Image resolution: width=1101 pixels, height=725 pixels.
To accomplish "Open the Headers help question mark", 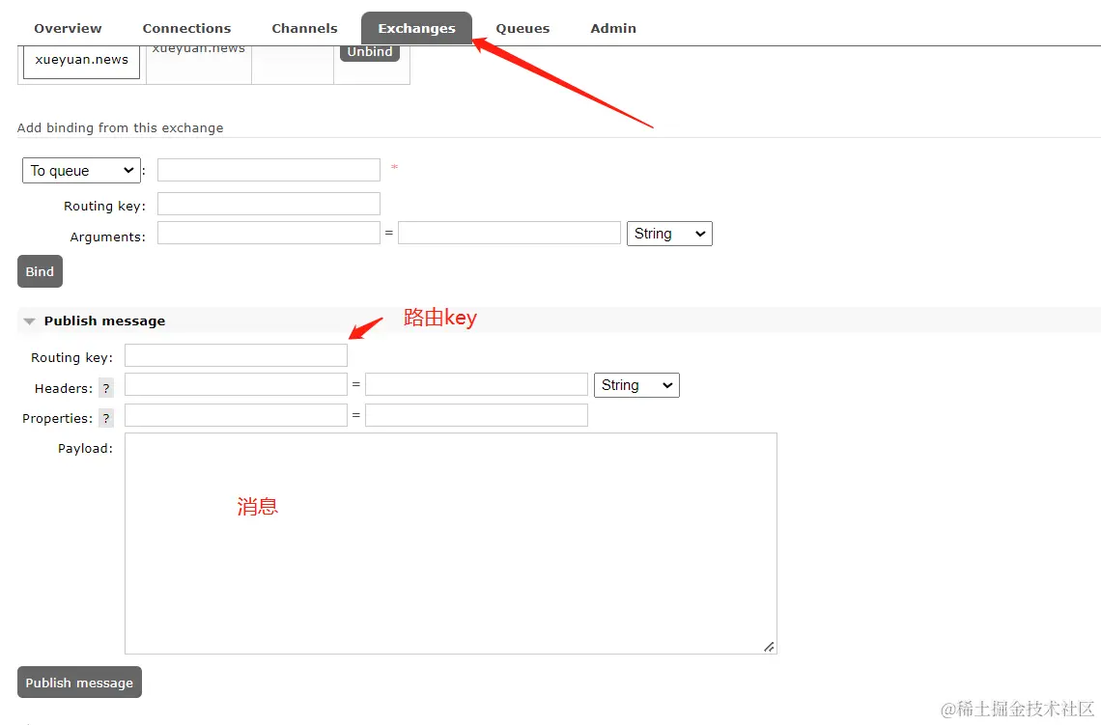I will (106, 388).
